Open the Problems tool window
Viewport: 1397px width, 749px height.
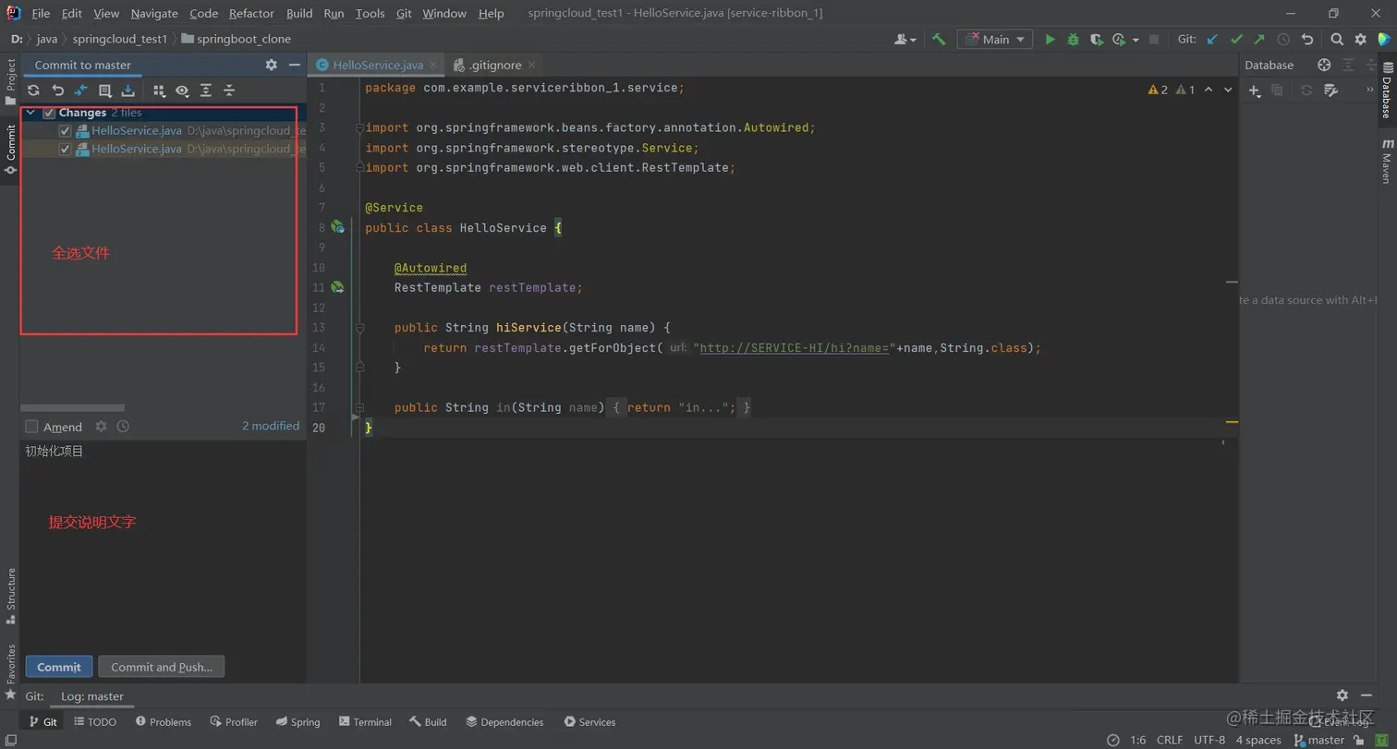pyautogui.click(x=164, y=722)
